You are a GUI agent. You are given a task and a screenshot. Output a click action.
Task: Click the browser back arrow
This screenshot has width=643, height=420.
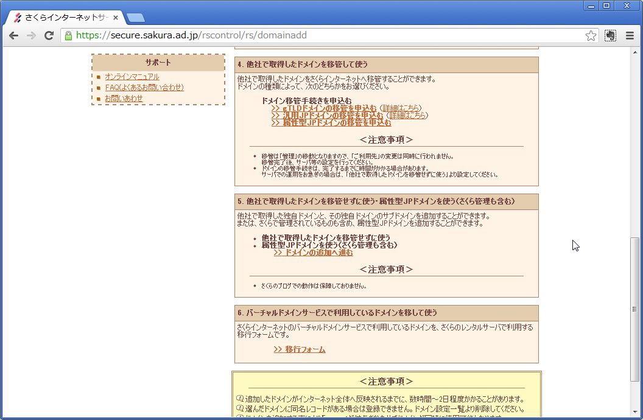click(x=13, y=36)
